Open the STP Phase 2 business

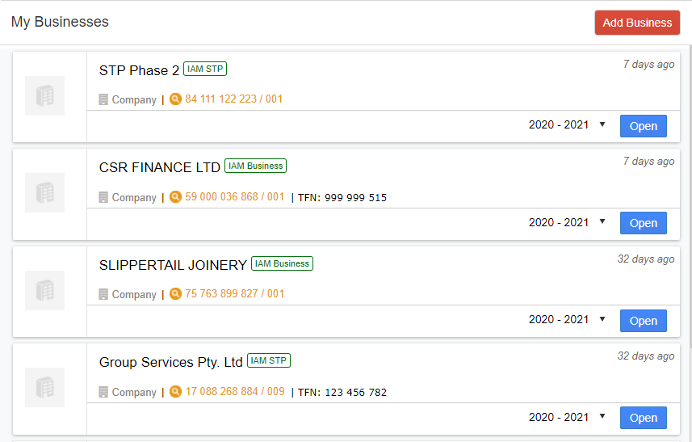click(x=643, y=126)
